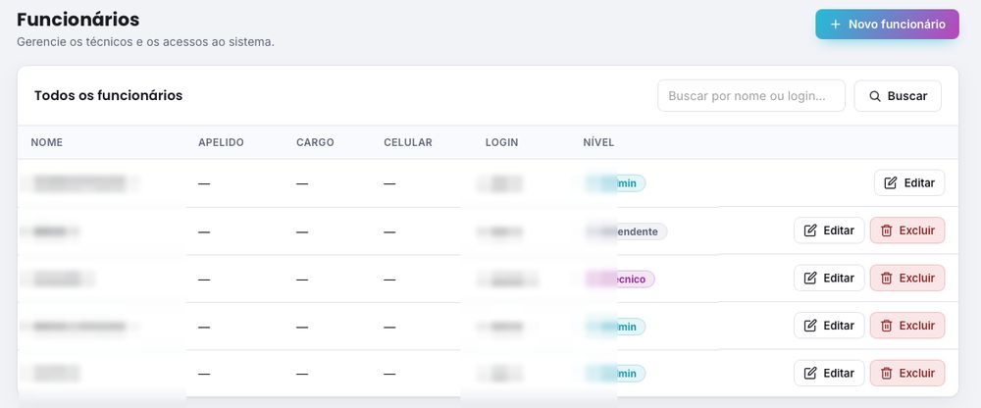Click Editar on the last row
The width and height of the screenshot is (981, 408).
point(830,374)
